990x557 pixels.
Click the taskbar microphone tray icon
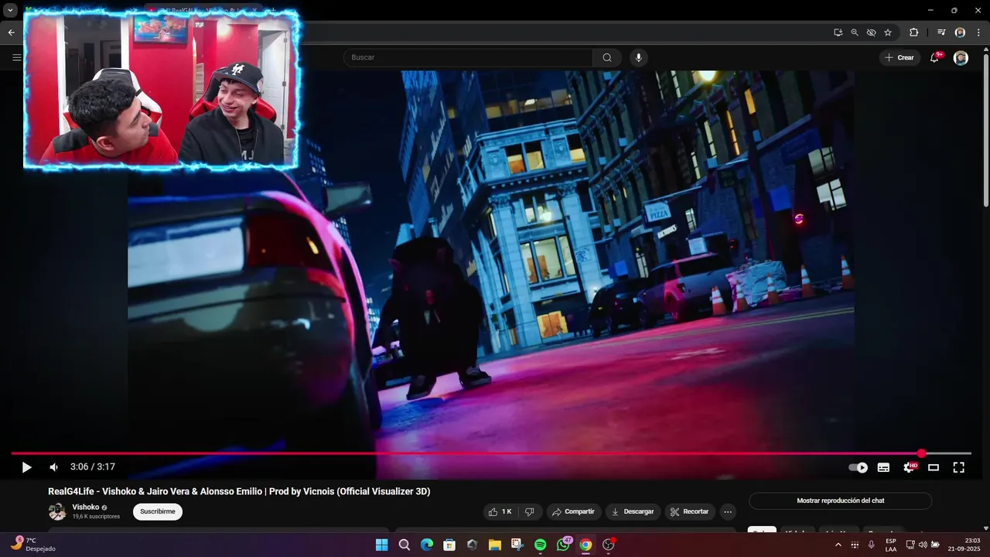pyautogui.click(x=872, y=545)
